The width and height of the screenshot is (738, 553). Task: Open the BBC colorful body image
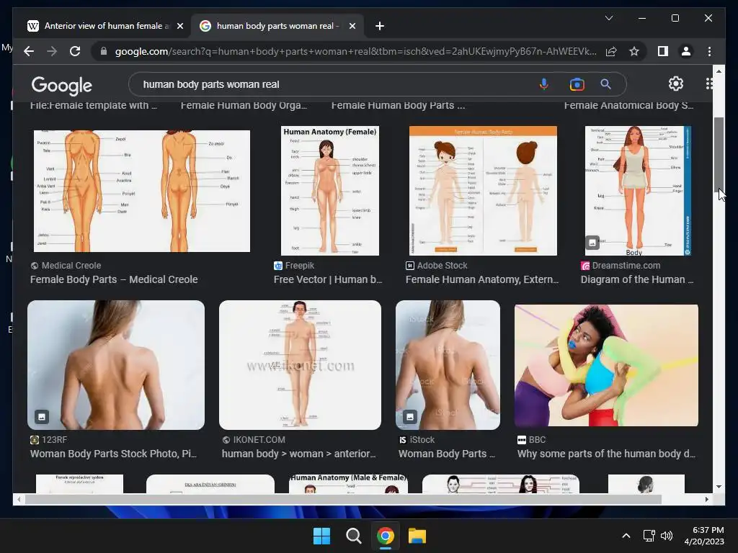pyautogui.click(x=606, y=365)
